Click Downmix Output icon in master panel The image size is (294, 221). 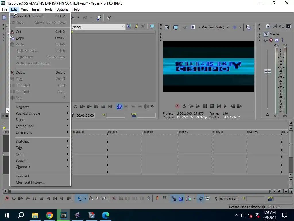tap(275, 26)
